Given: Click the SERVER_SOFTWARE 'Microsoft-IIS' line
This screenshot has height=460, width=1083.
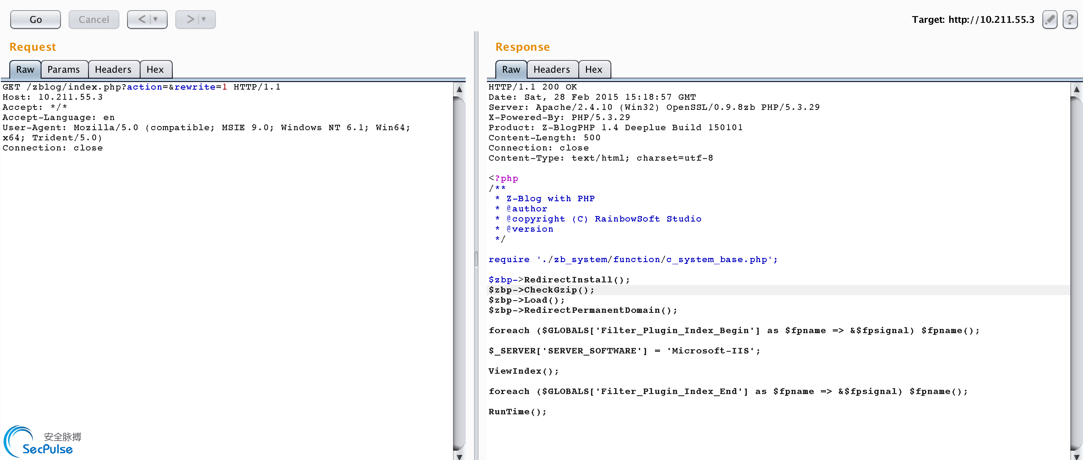Looking at the screenshot, I should [x=624, y=351].
